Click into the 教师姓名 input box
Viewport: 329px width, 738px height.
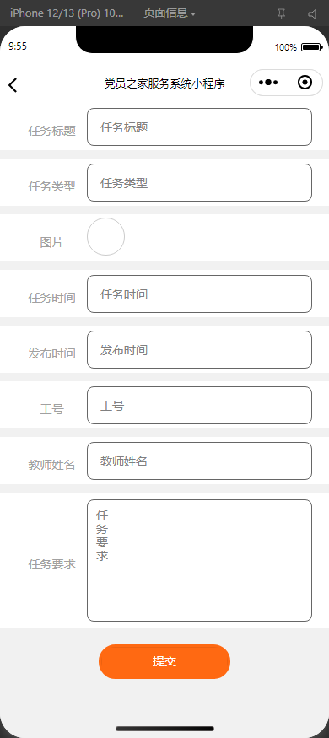[200, 461]
